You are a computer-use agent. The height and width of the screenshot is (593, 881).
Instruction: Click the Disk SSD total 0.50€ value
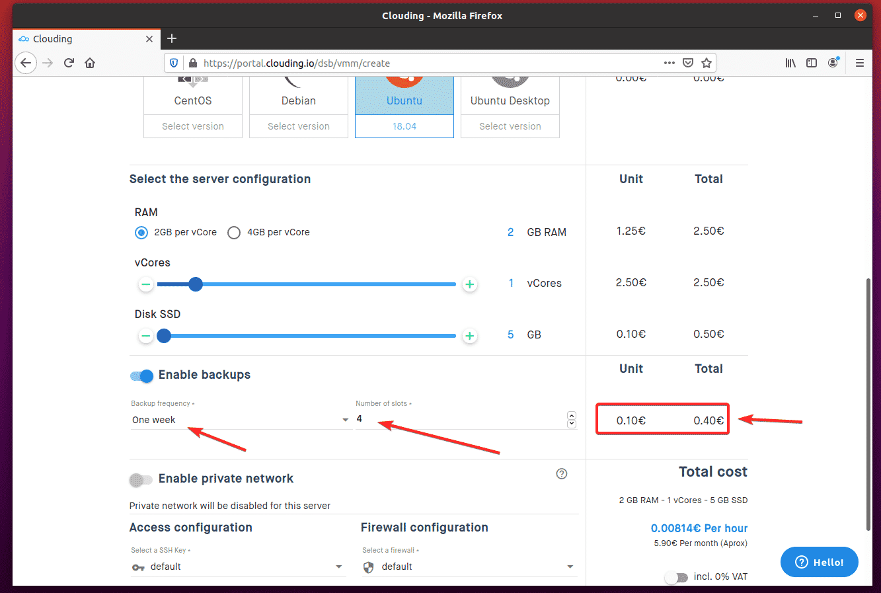(709, 335)
